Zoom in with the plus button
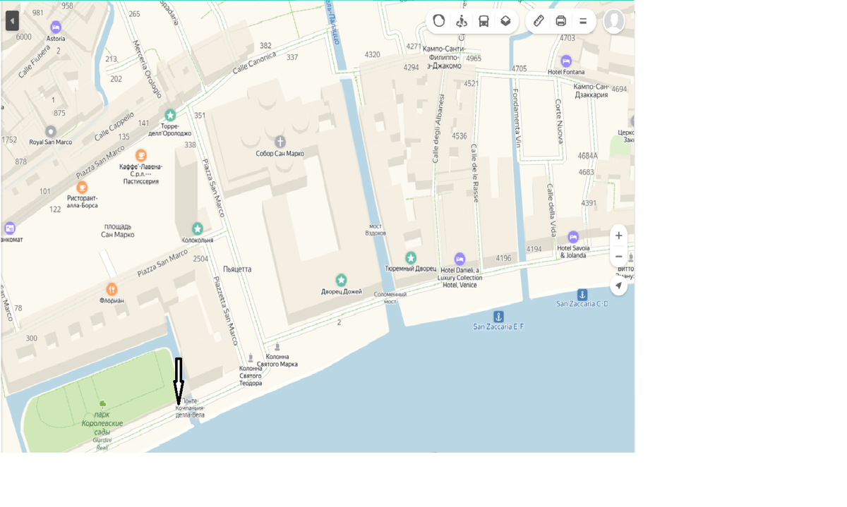This screenshot has width=847, height=507. (619, 236)
